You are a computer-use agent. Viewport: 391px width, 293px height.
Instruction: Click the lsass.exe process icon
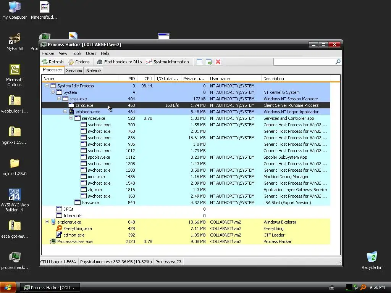78,202
